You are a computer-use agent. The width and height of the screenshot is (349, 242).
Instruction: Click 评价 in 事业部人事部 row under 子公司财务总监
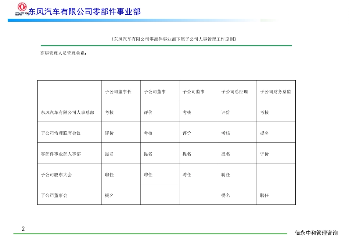click(x=265, y=154)
